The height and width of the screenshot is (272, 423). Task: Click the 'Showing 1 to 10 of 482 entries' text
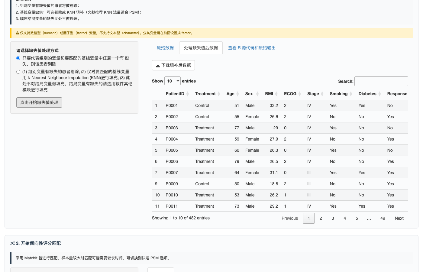pos(181,218)
